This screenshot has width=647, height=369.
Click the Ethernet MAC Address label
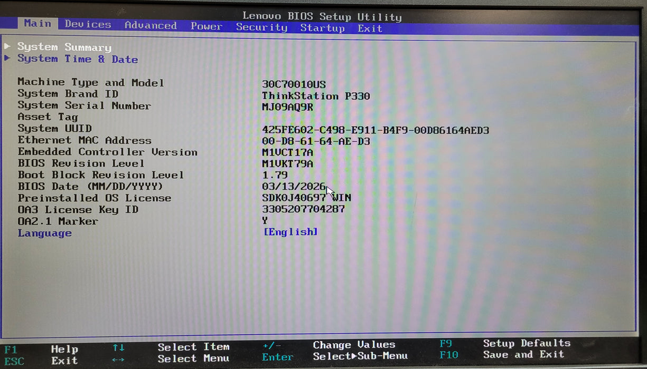point(85,140)
